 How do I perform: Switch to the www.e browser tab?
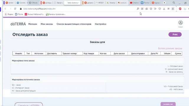coord(123,3)
